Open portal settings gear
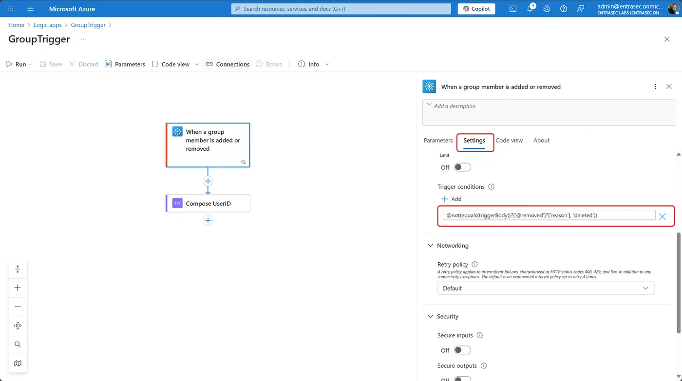Image resolution: width=682 pixels, height=381 pixels. tap(547, 9)
